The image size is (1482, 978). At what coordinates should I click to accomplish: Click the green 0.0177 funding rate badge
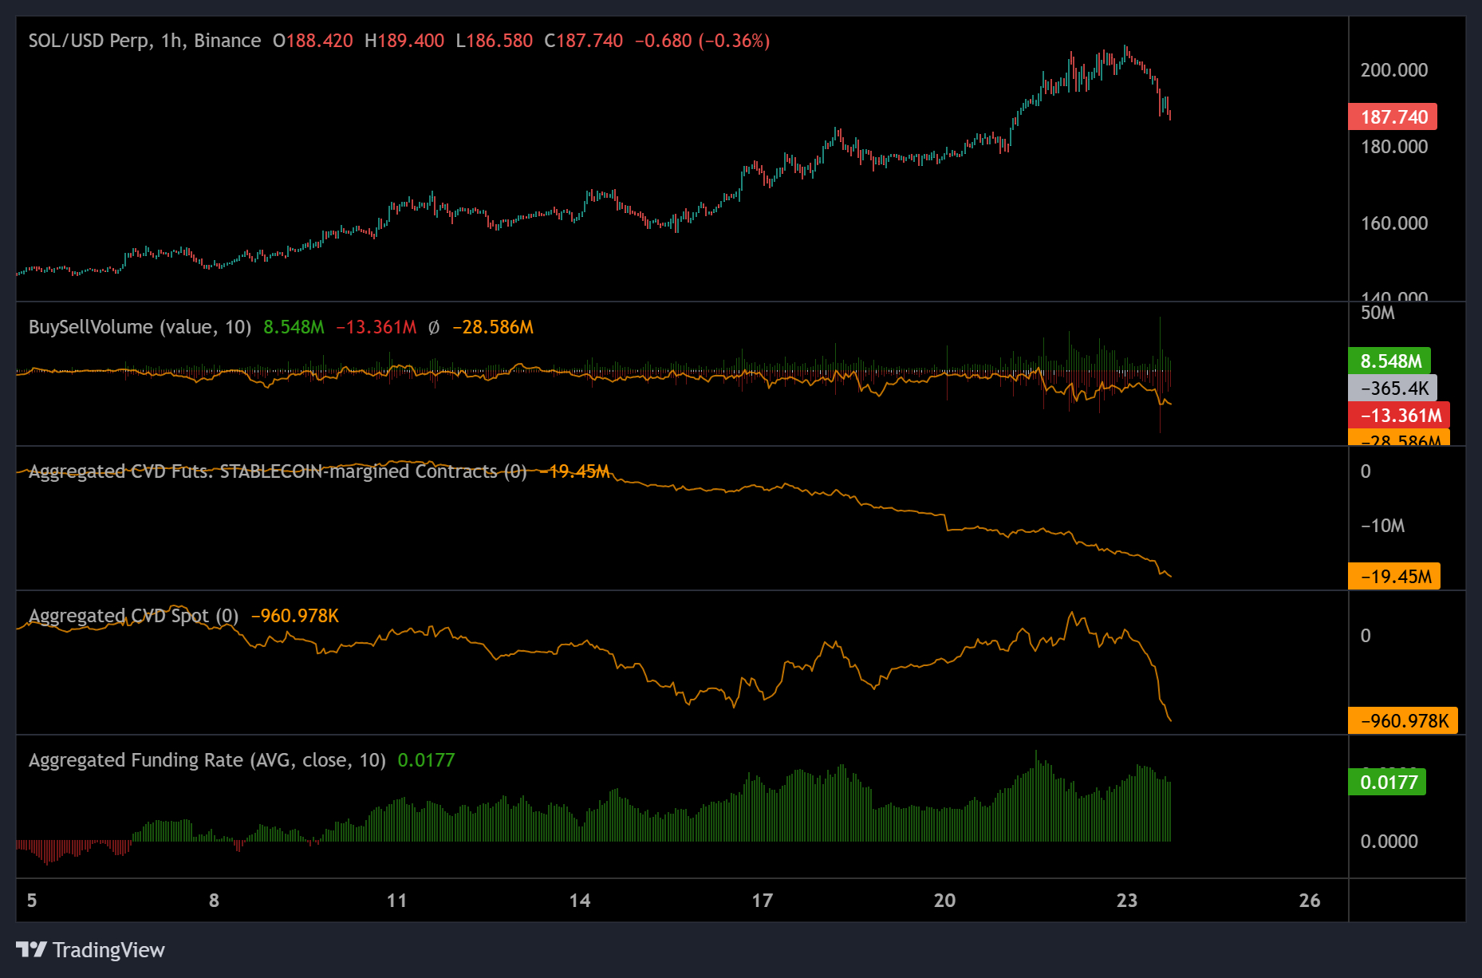[1385, 783]
